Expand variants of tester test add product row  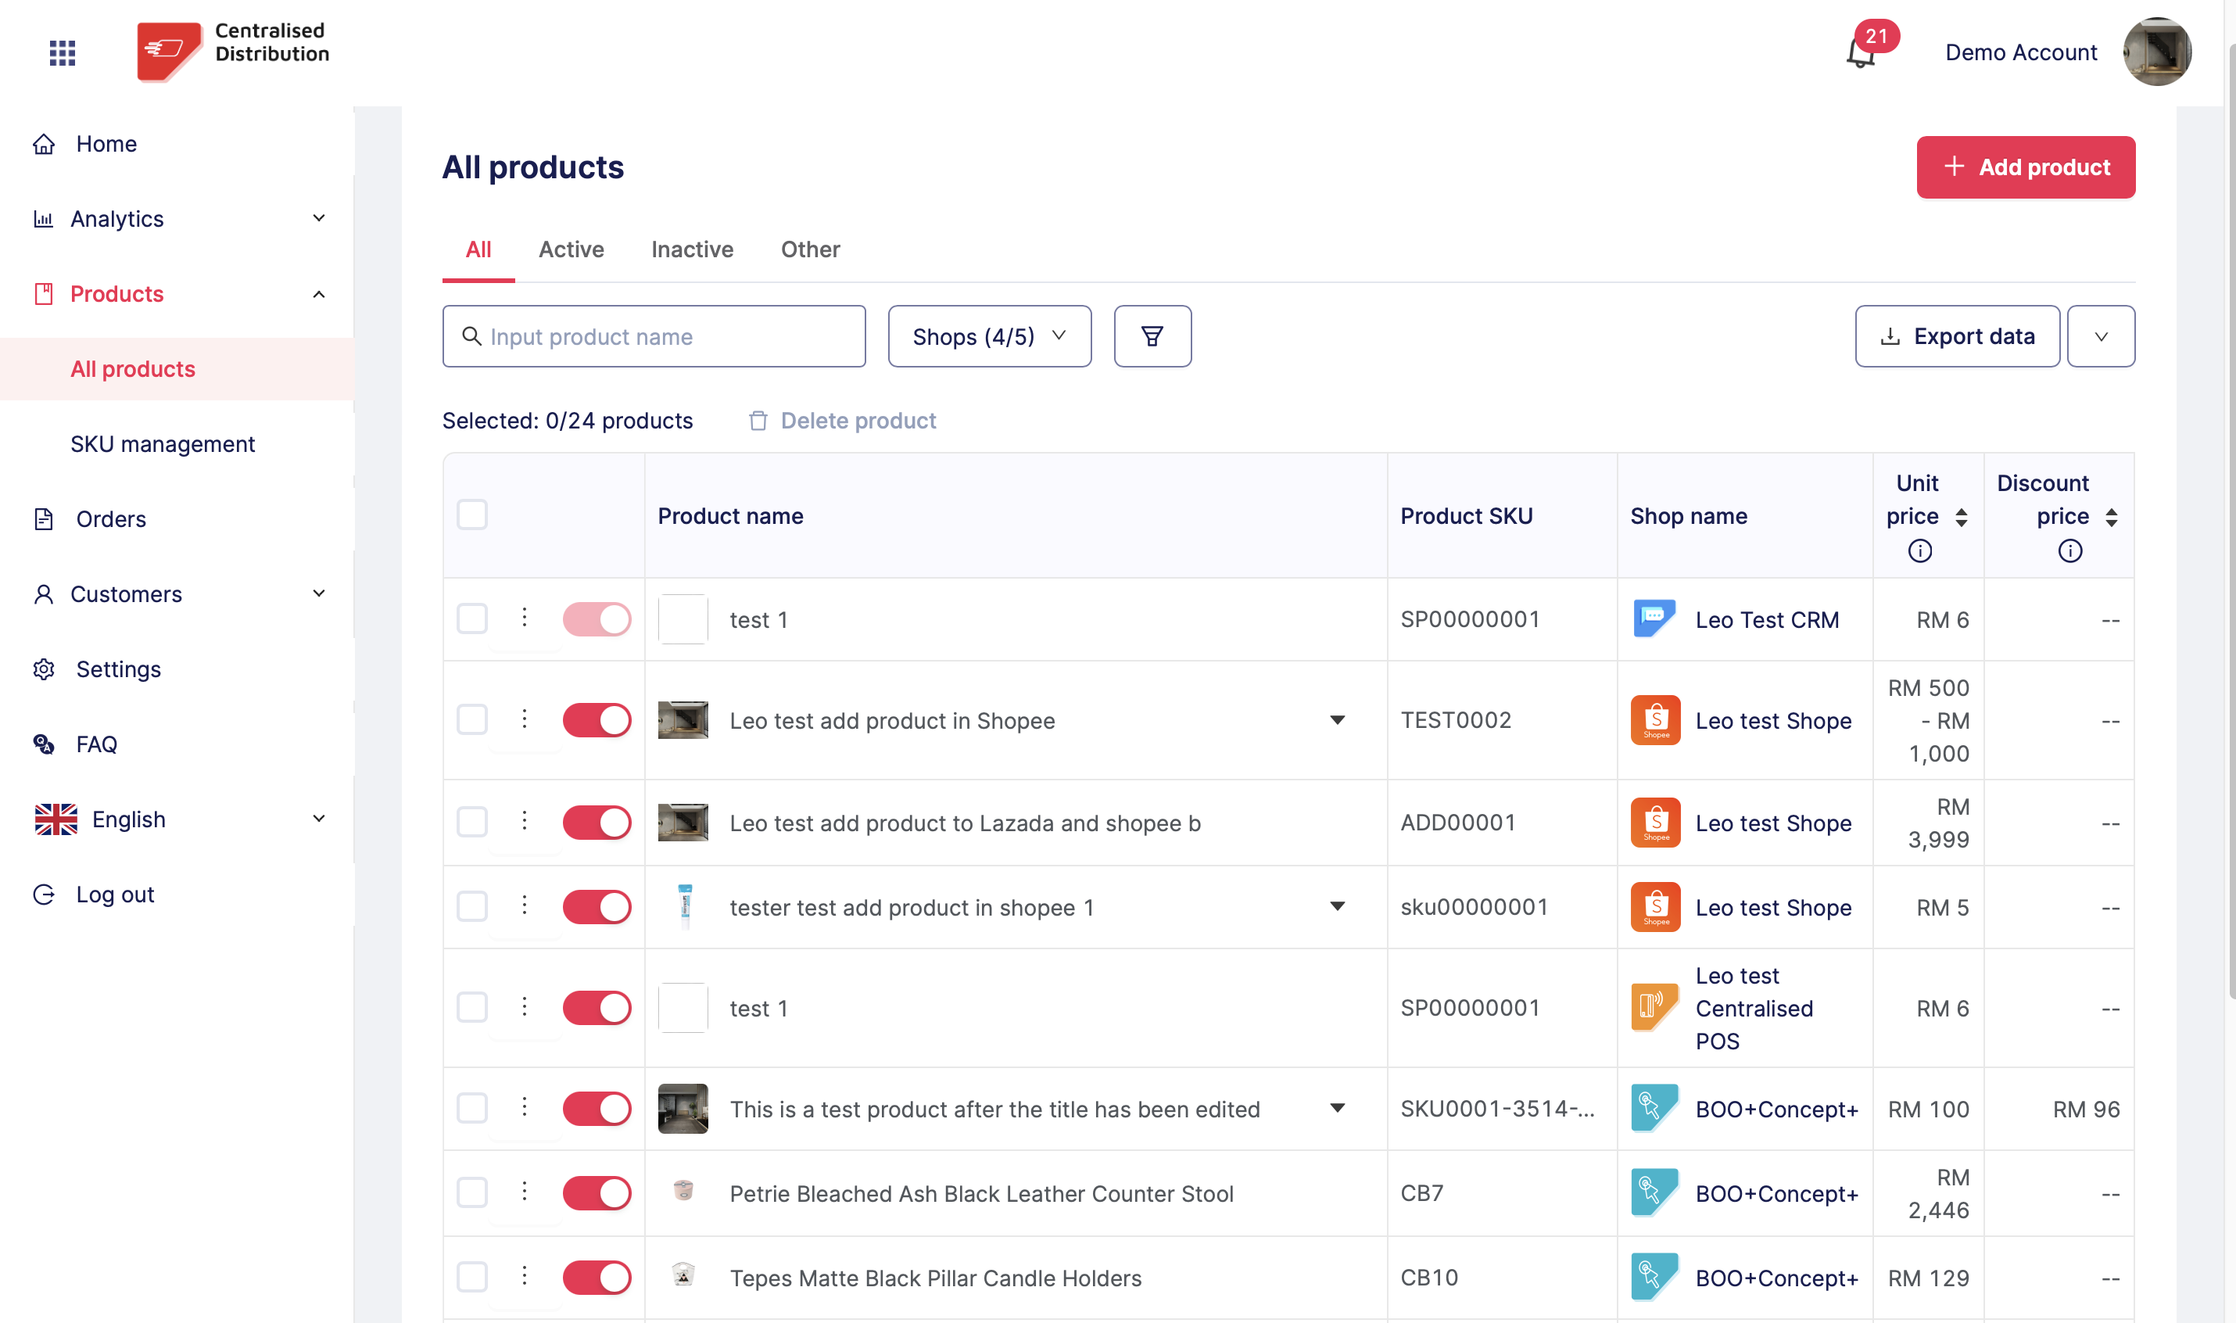pyautogui.click(x=1337, y=905)
